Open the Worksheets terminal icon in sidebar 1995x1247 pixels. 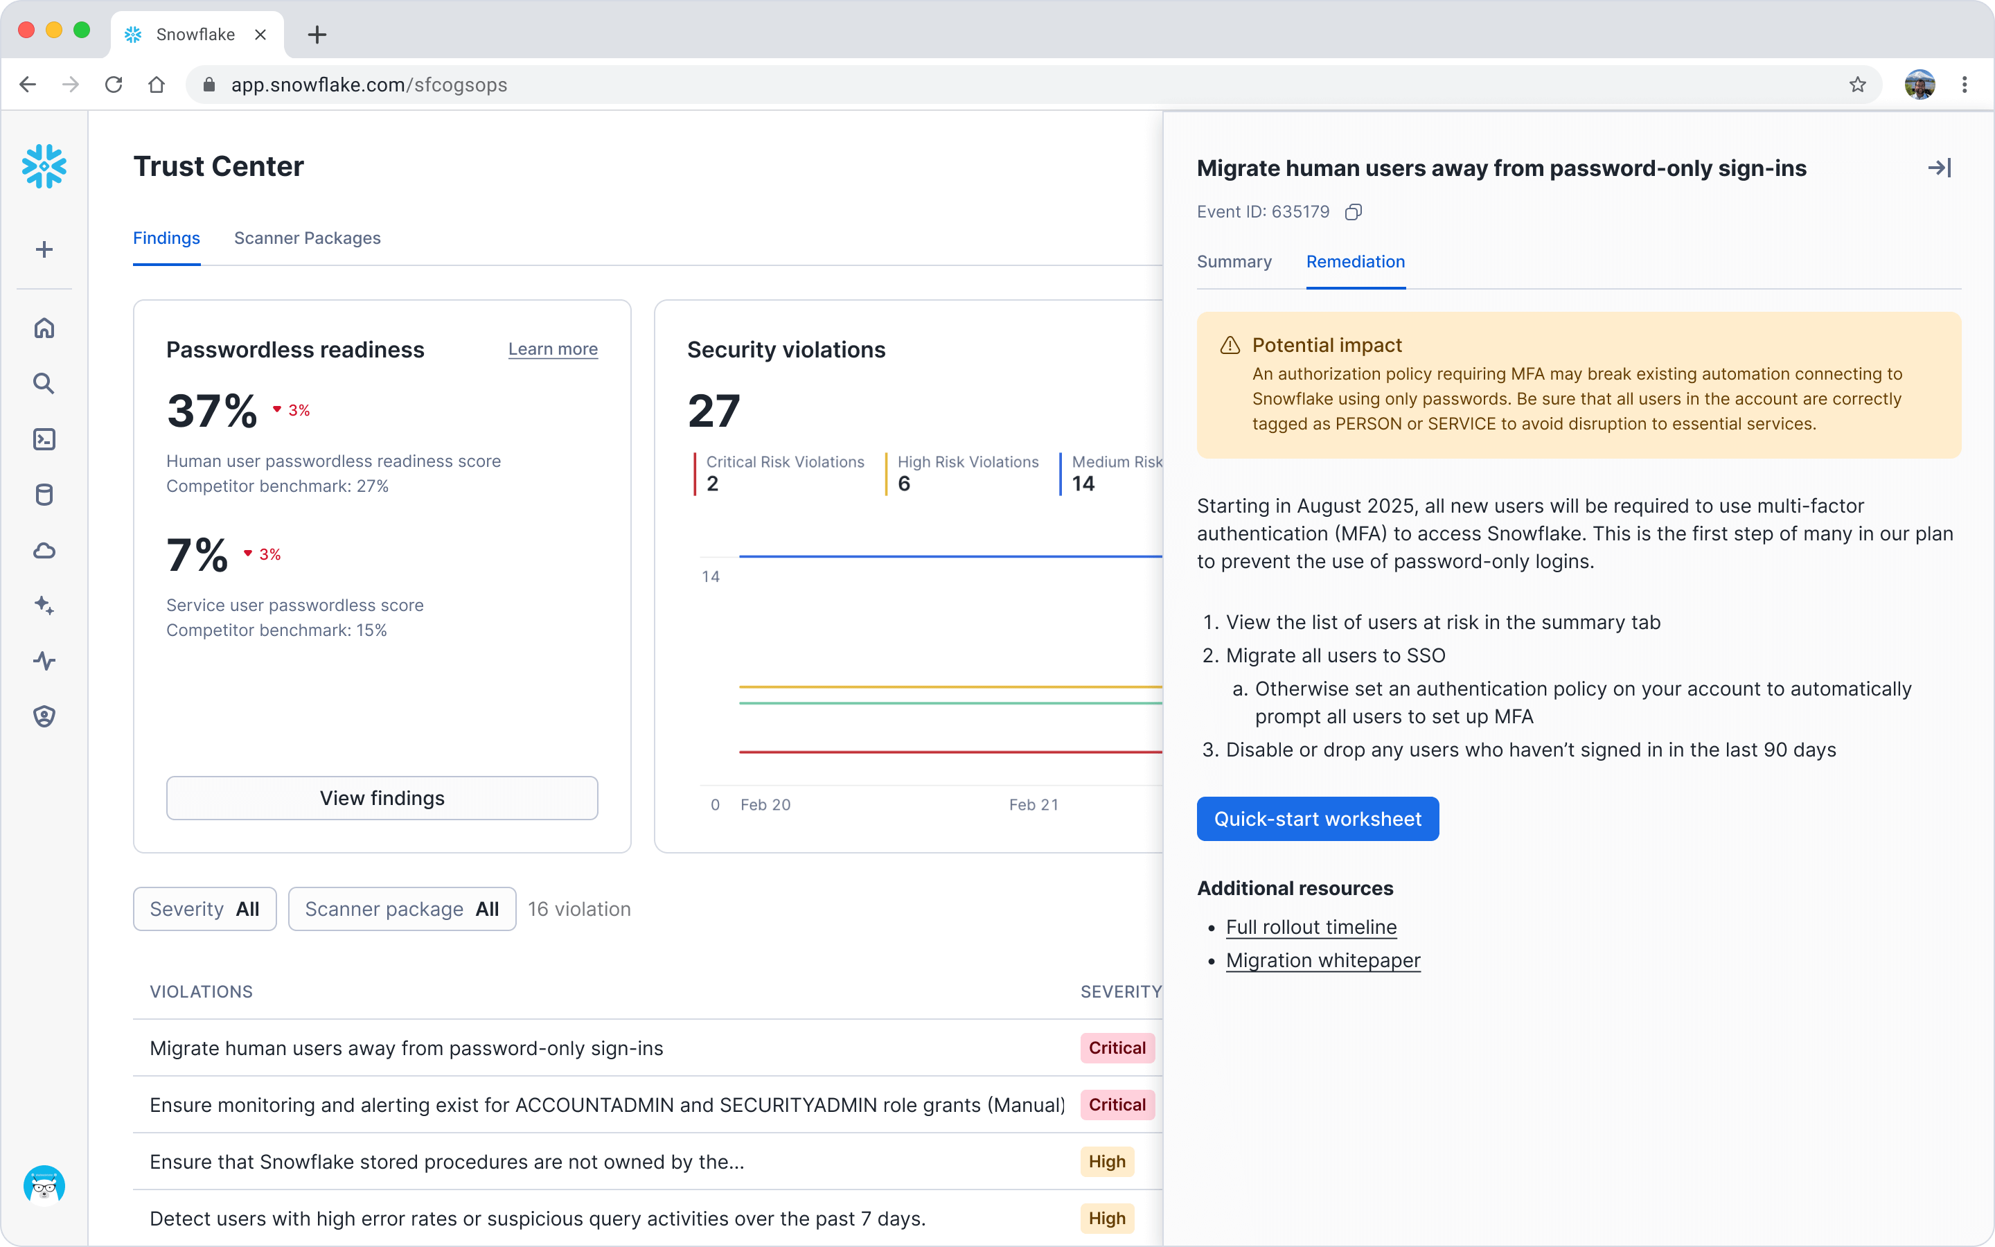tap(44, 440)
